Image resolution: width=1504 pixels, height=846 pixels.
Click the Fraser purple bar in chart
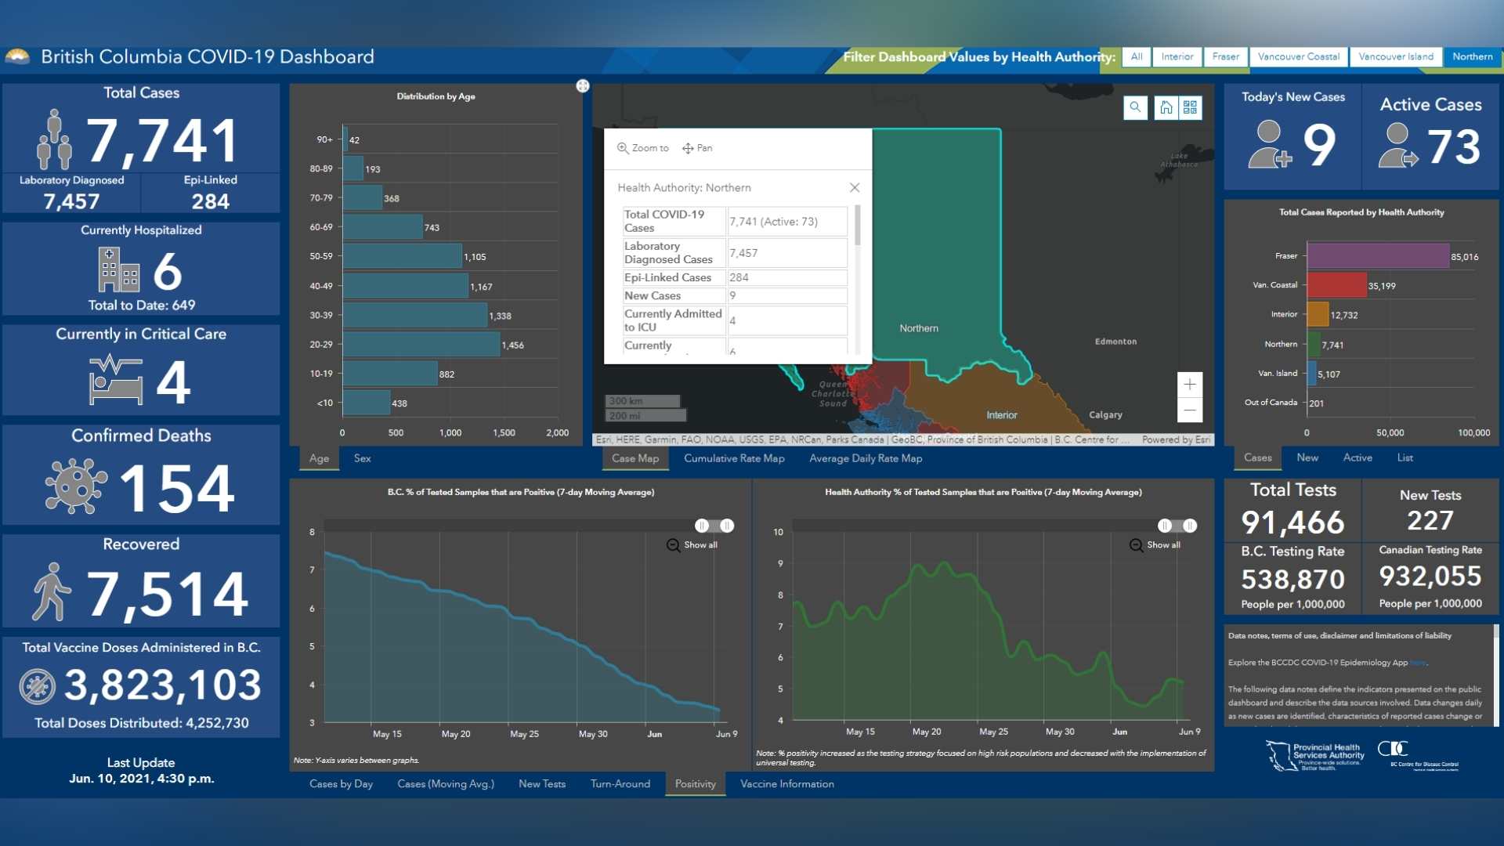point(1378,256)
